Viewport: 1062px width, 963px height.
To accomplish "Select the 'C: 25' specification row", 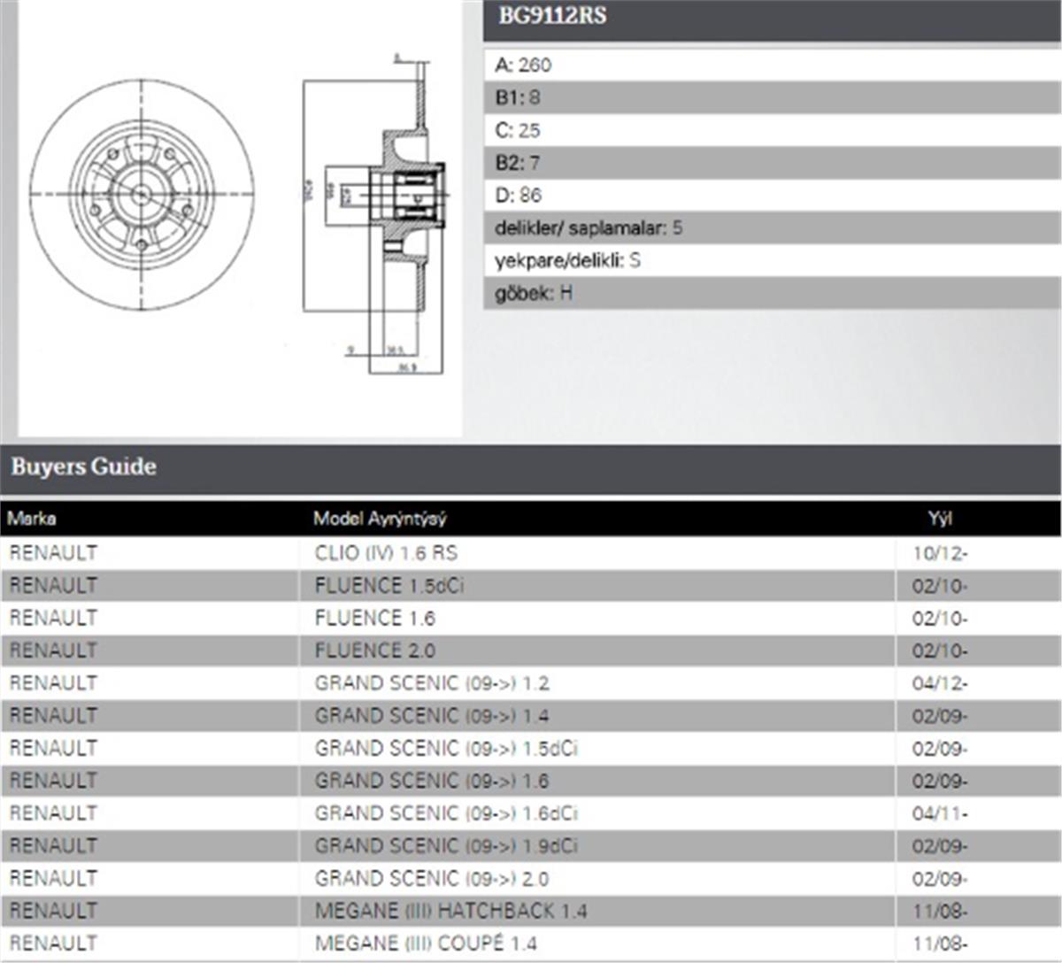I will [772, 130].
